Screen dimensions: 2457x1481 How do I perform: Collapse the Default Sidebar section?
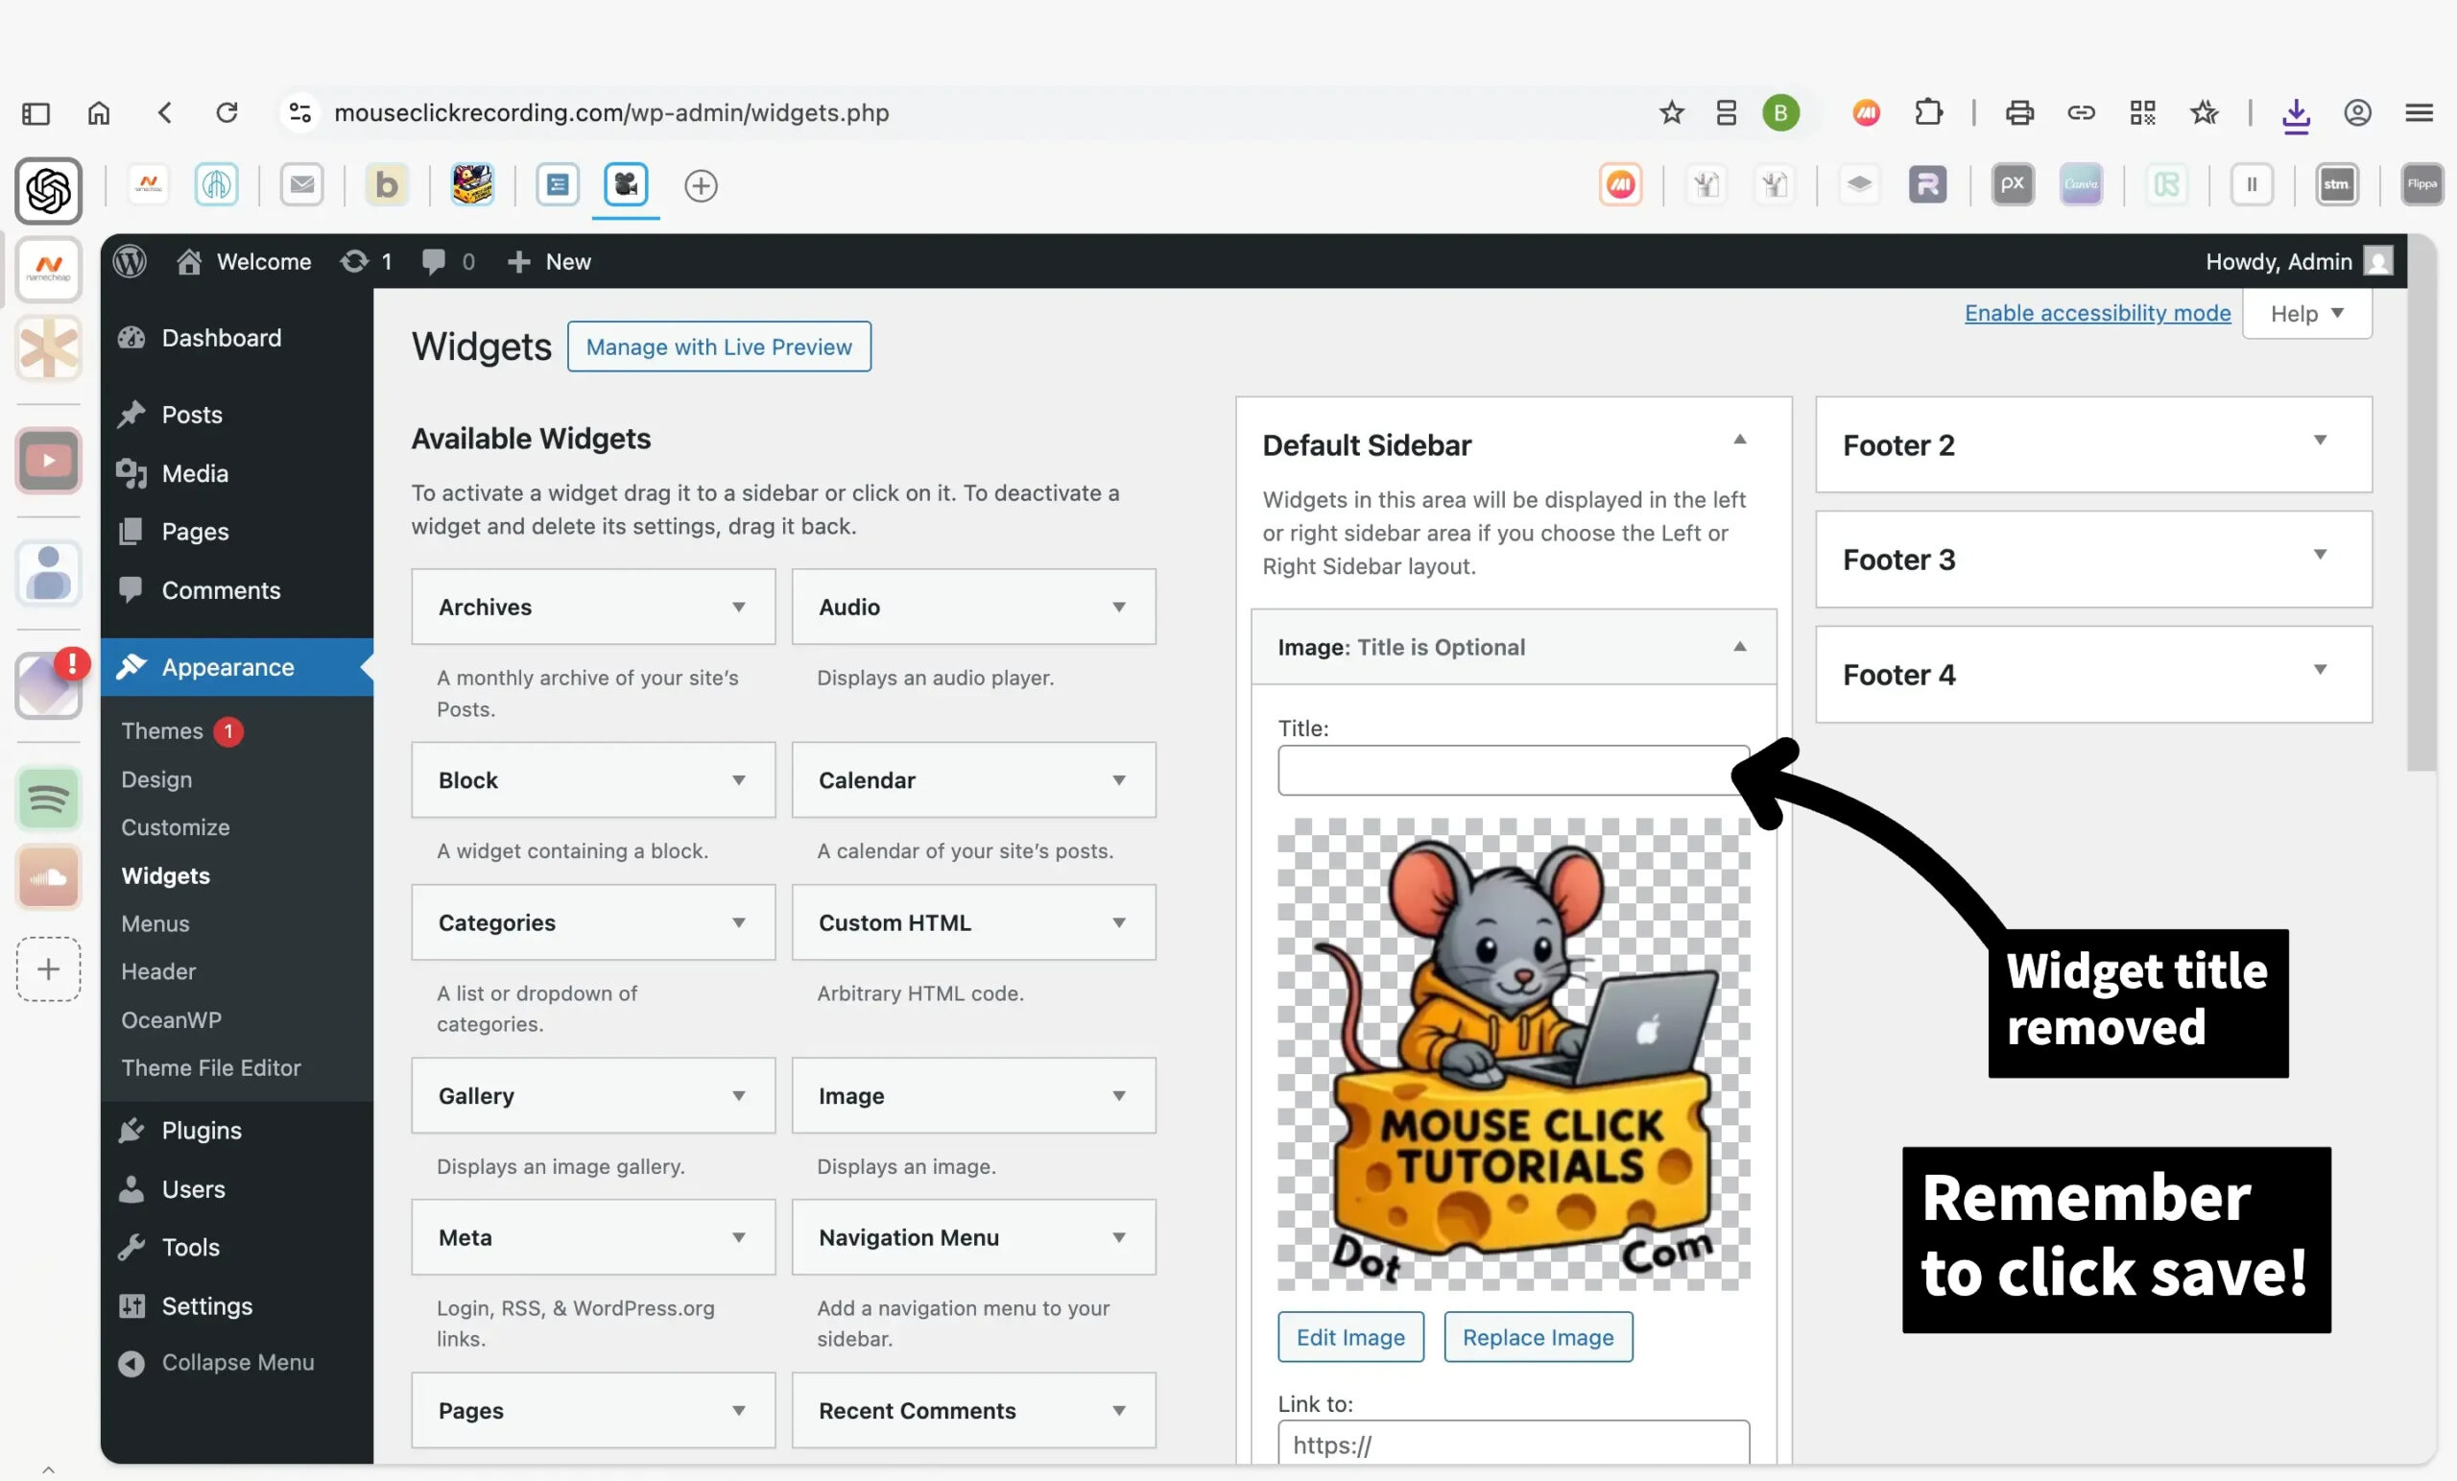tap(1740, 440)
